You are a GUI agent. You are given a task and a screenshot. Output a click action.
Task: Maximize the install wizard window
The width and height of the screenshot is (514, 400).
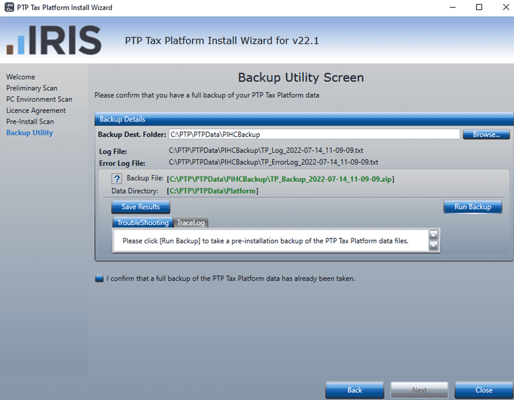pos(479,7)
